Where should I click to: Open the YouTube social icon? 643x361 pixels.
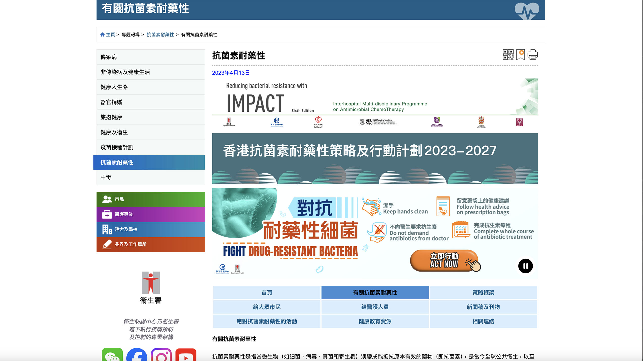point(186,355)
